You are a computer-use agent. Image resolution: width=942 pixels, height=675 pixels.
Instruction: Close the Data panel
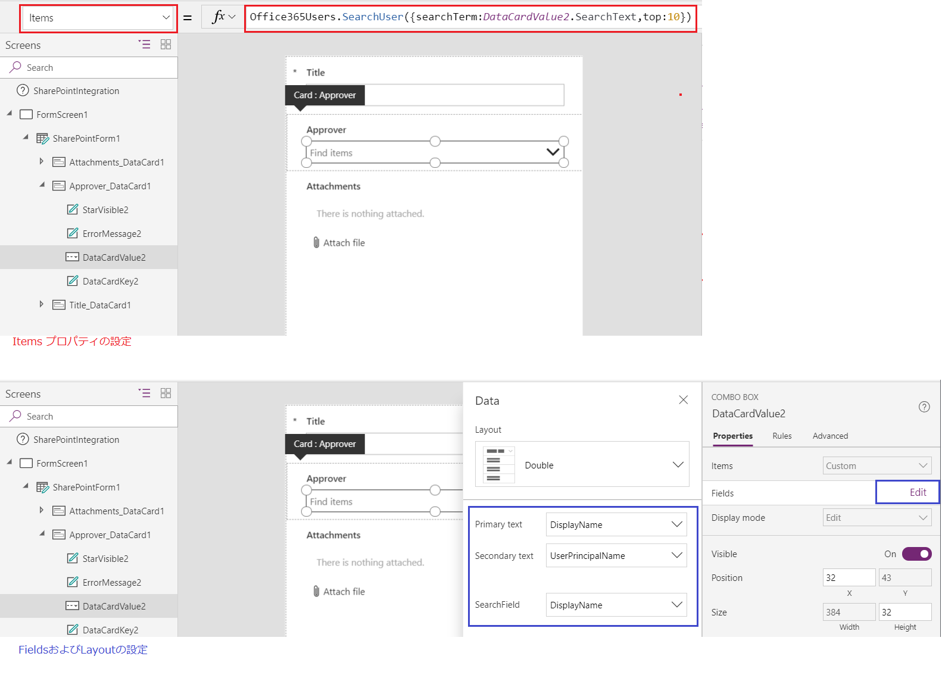click(684, 400)
